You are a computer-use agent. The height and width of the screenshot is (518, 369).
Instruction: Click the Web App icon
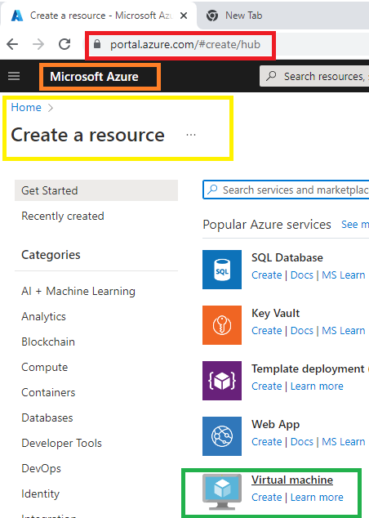(x=222, y=436)
